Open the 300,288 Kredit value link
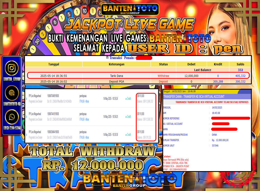The image size is (260, 191). [x=218, y=81]
